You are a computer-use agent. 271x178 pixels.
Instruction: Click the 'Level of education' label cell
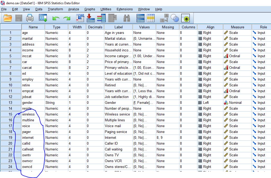pyautogui.click(x=119, y=73)
